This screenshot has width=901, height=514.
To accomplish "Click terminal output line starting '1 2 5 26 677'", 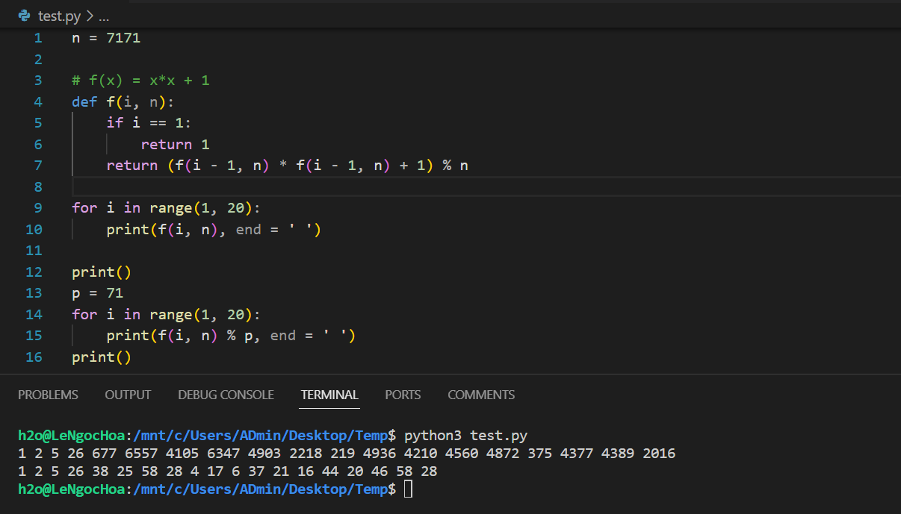I will 347,453.
